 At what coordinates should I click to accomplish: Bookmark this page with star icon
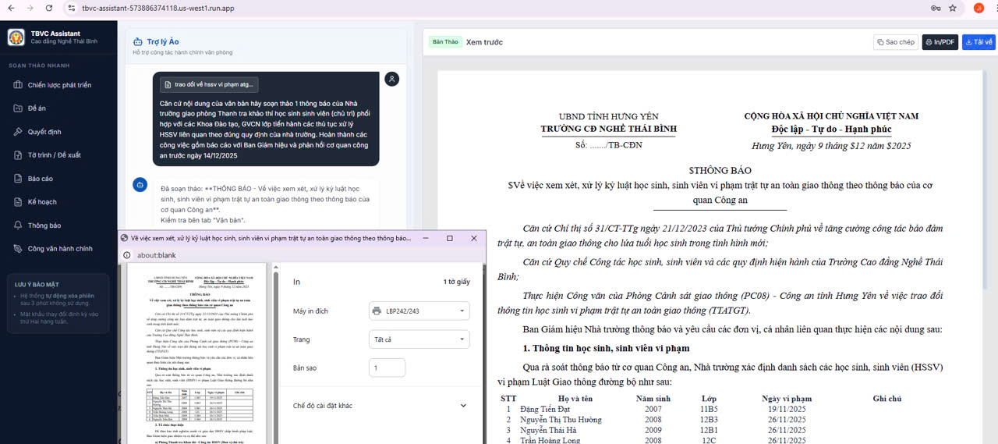952,8
